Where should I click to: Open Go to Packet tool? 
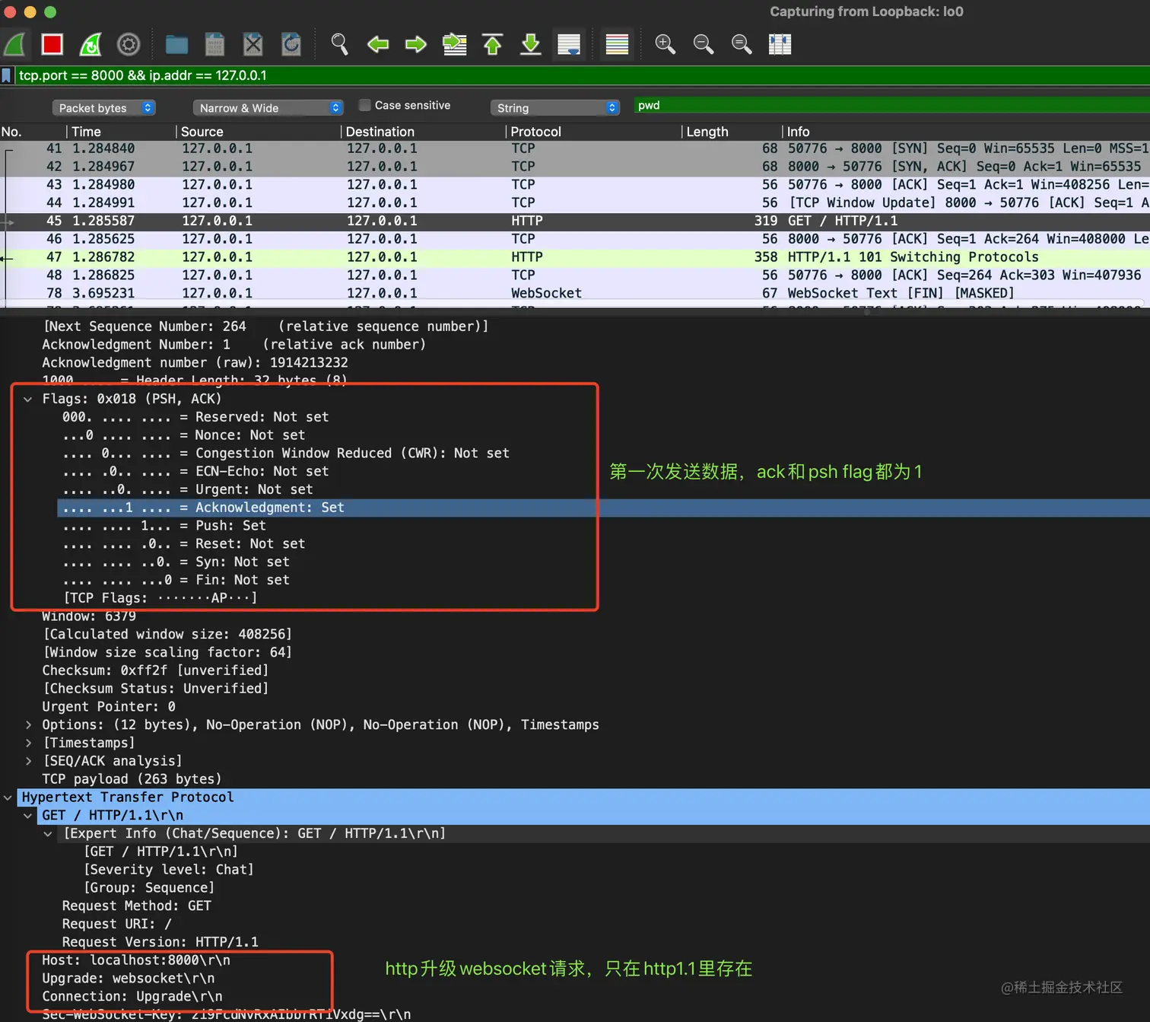pyautogui.click(x=455, y=44)
